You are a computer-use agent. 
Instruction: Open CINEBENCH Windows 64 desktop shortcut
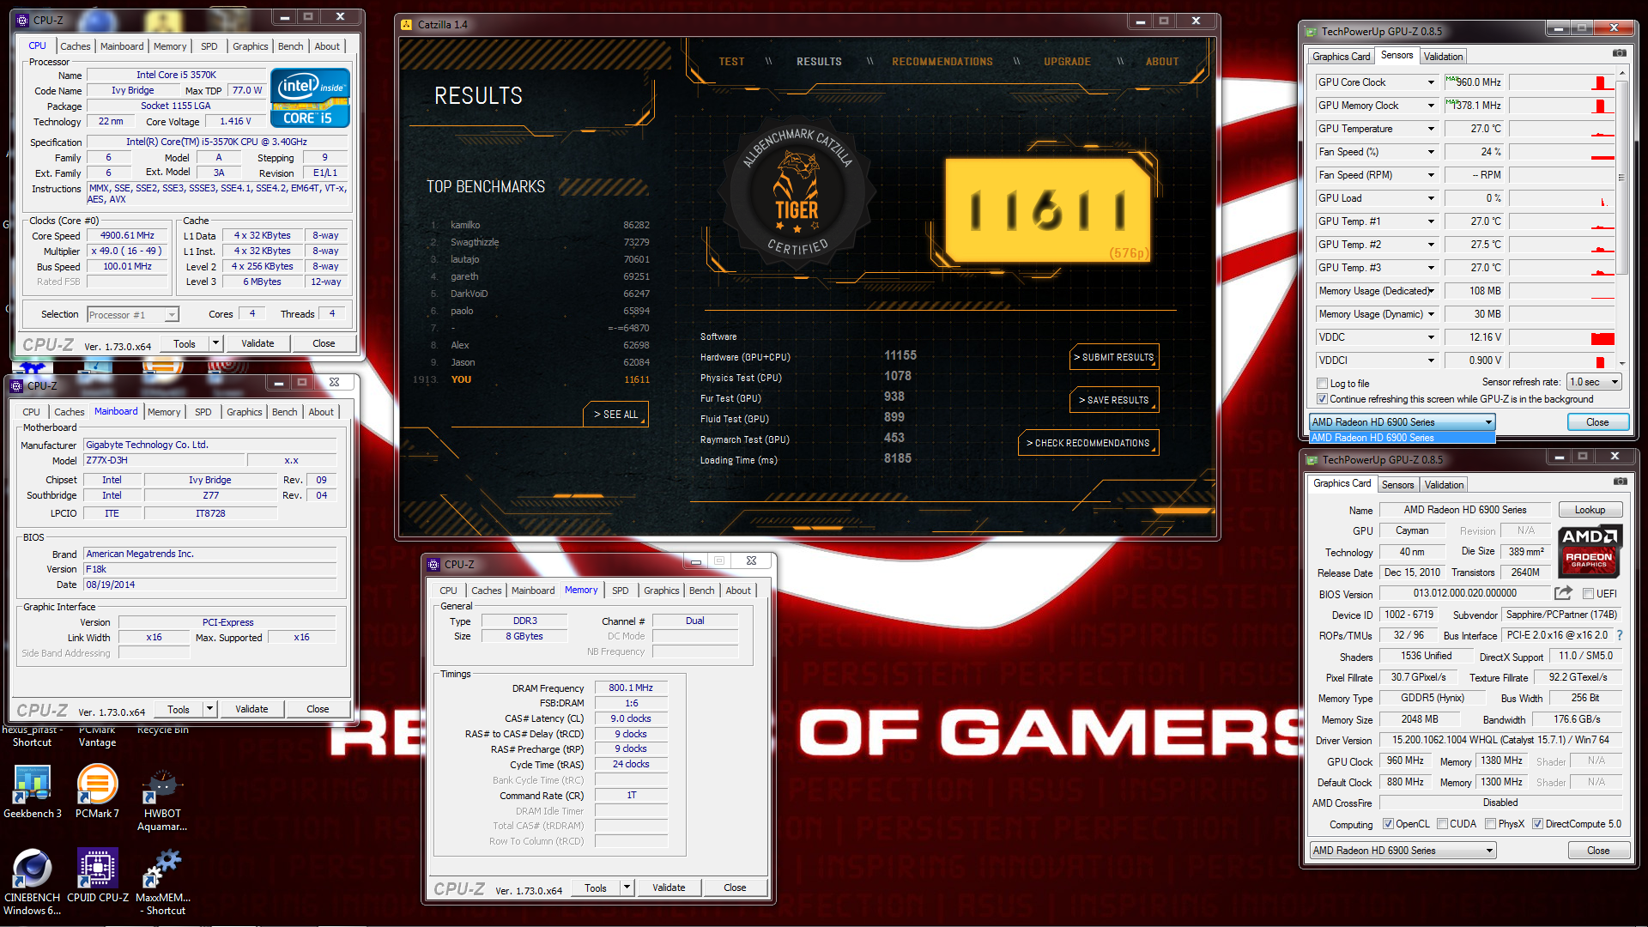tap(32, 882)
